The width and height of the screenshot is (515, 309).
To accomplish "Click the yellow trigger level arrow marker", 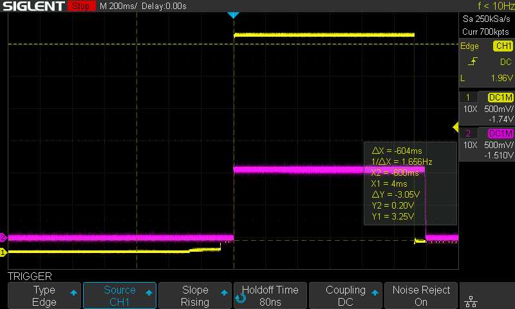I will point(456,127).
